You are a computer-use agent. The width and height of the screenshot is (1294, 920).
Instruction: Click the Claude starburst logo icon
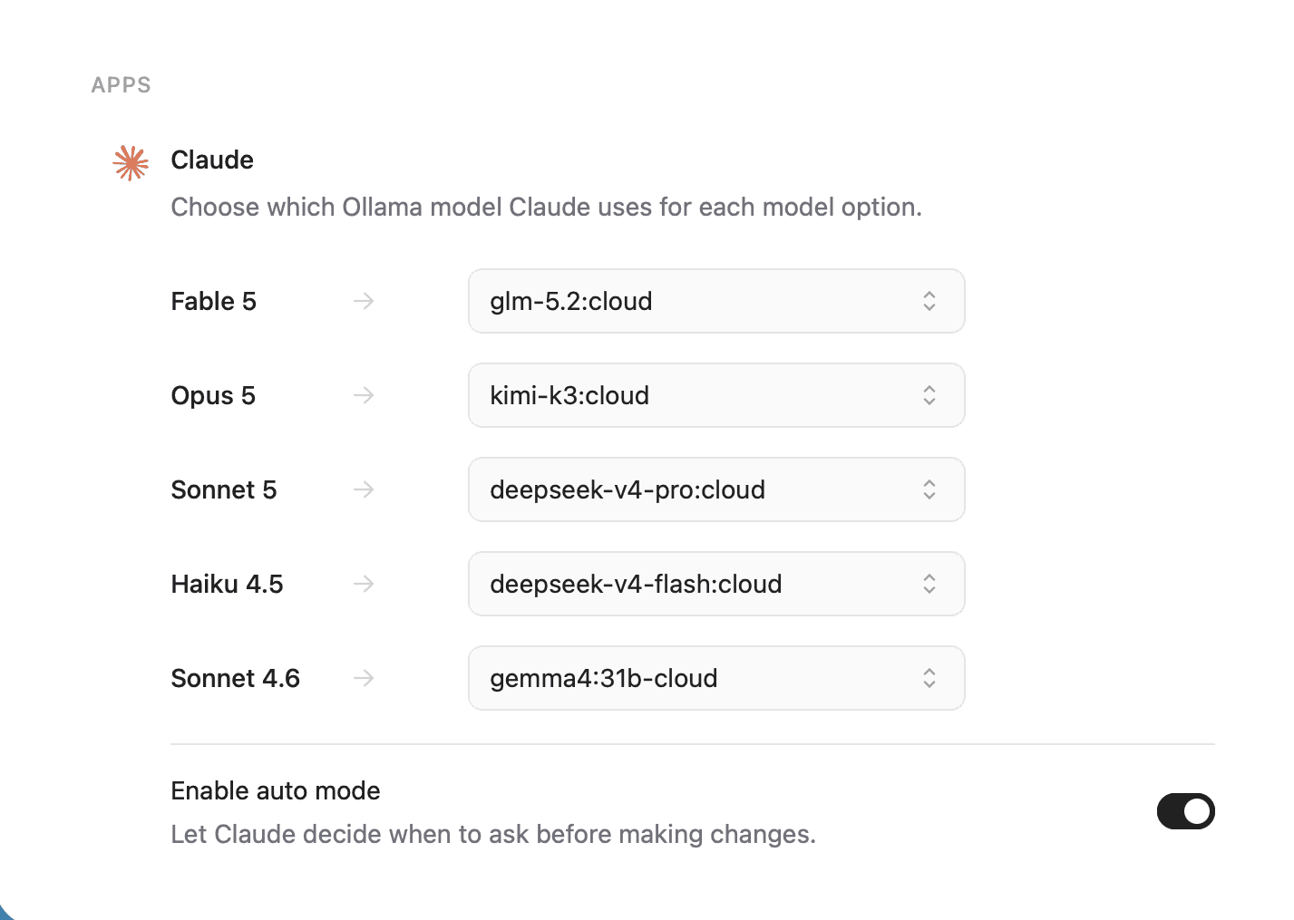(x=131, y=163)
